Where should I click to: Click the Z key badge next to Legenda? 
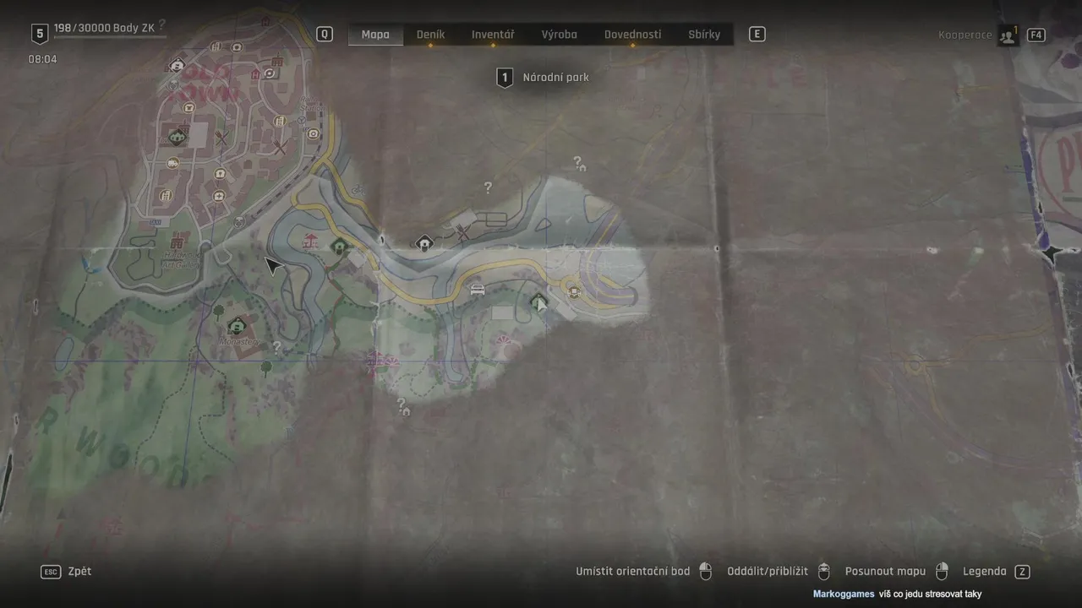point(1022,572)
